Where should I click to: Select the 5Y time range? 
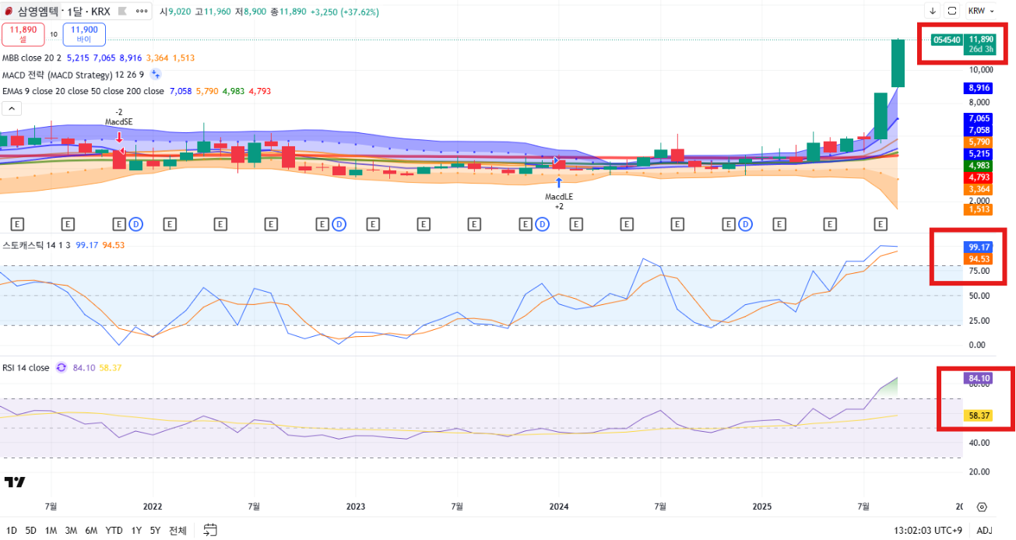click(155, 531)
